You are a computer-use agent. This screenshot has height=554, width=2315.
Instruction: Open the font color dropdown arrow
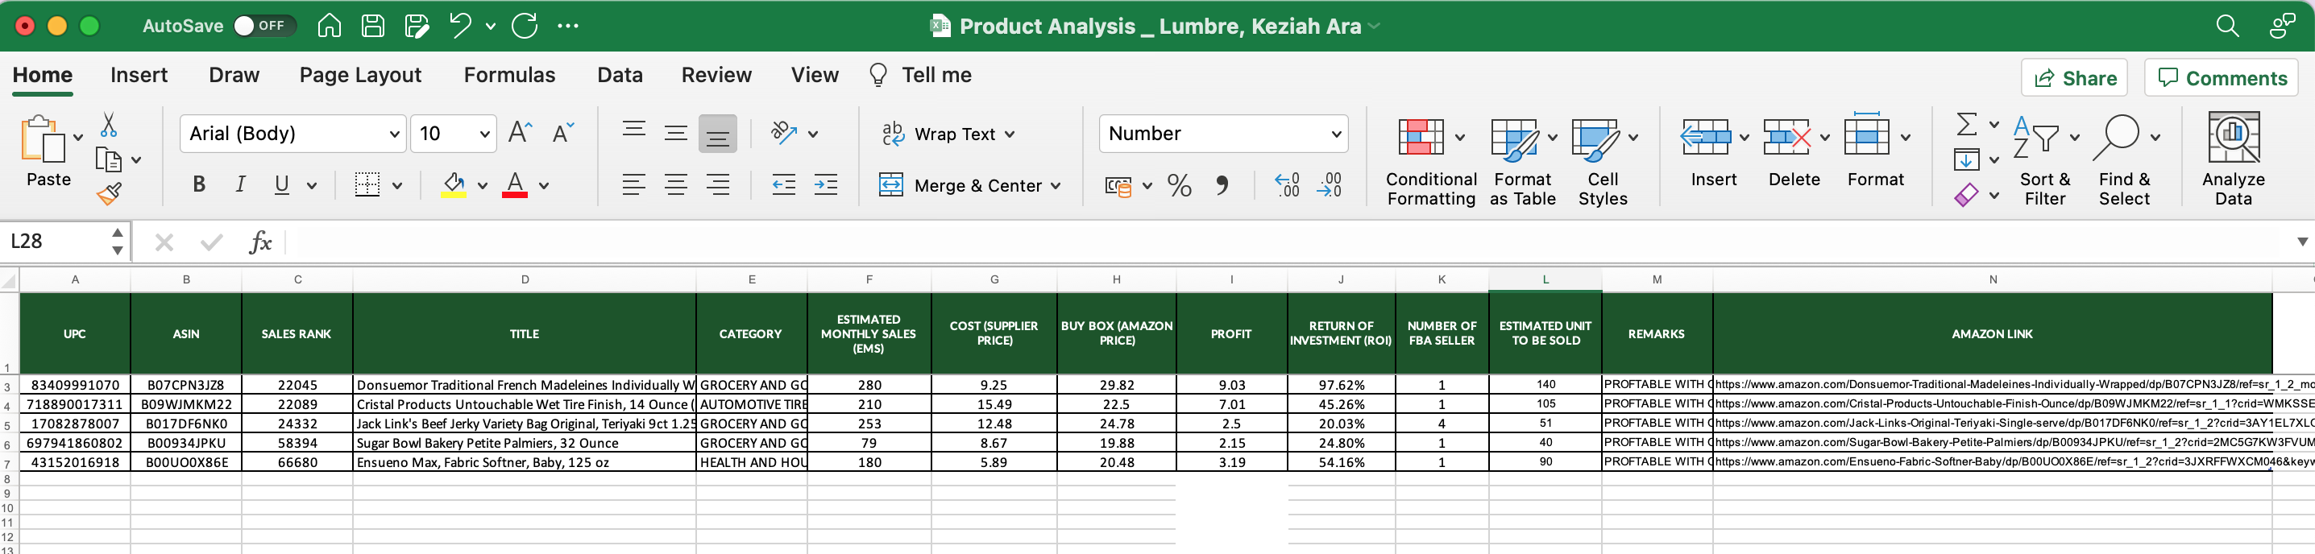coord(544,186)
